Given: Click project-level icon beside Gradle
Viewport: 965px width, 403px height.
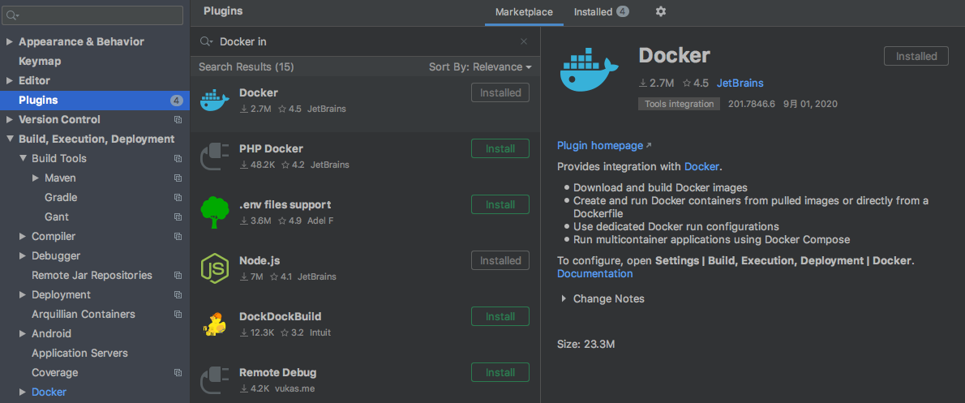Looking at the screenshot, I should (x=178, y=198).
